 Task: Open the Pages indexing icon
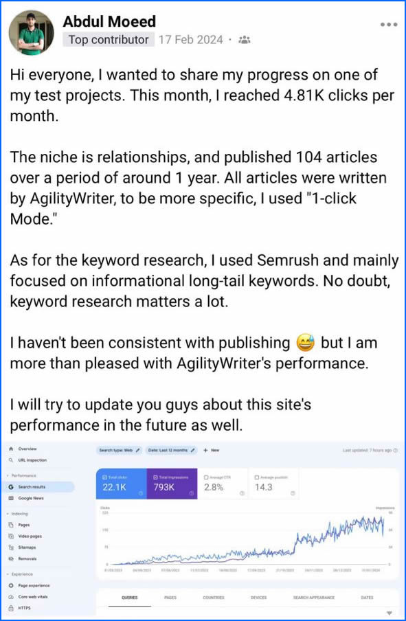pyautogui.click(x=12, y=525)
